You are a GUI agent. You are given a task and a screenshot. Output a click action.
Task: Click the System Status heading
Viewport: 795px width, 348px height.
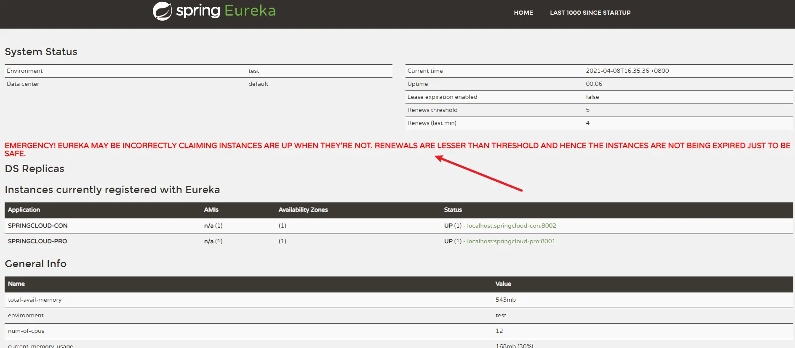pos(41,52)
